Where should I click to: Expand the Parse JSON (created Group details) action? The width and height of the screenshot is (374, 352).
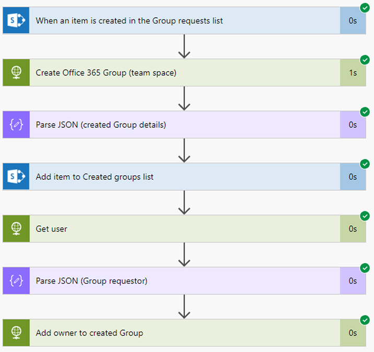pyautogui.click(x=184, y=125)
